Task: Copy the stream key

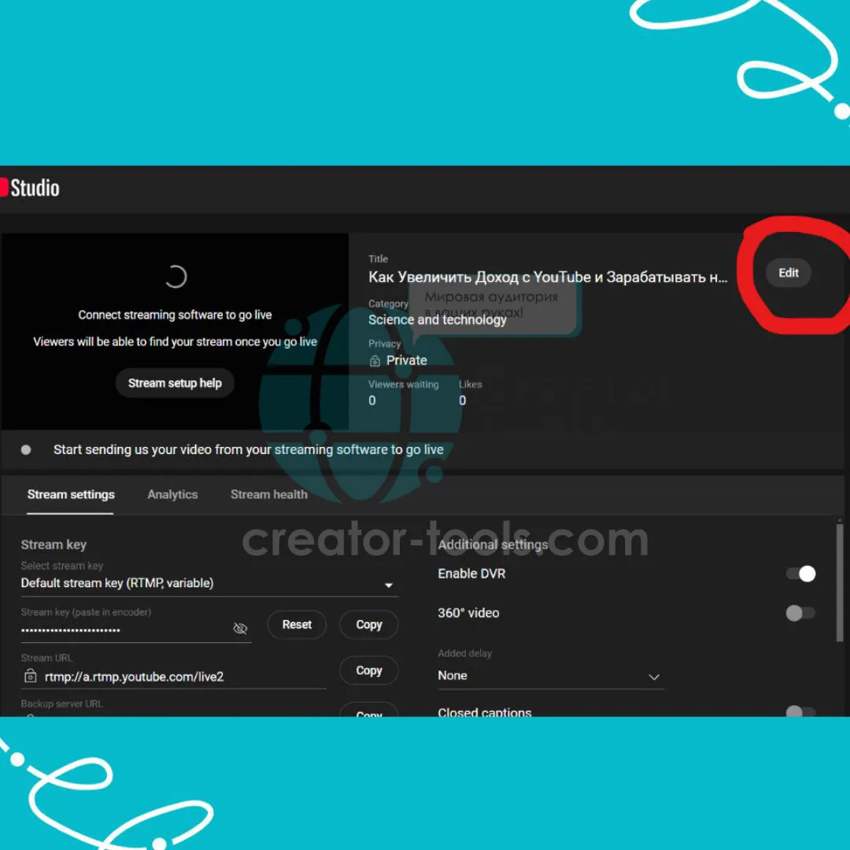Action: (368, 624)
